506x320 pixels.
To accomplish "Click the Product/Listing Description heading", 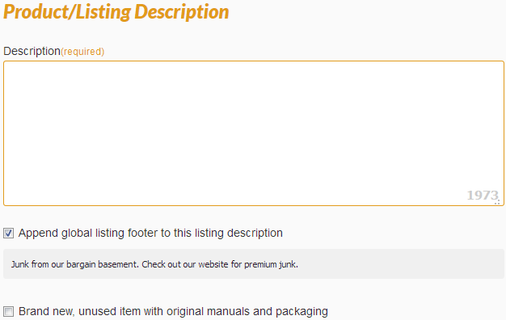I will [x=116, y=12].
